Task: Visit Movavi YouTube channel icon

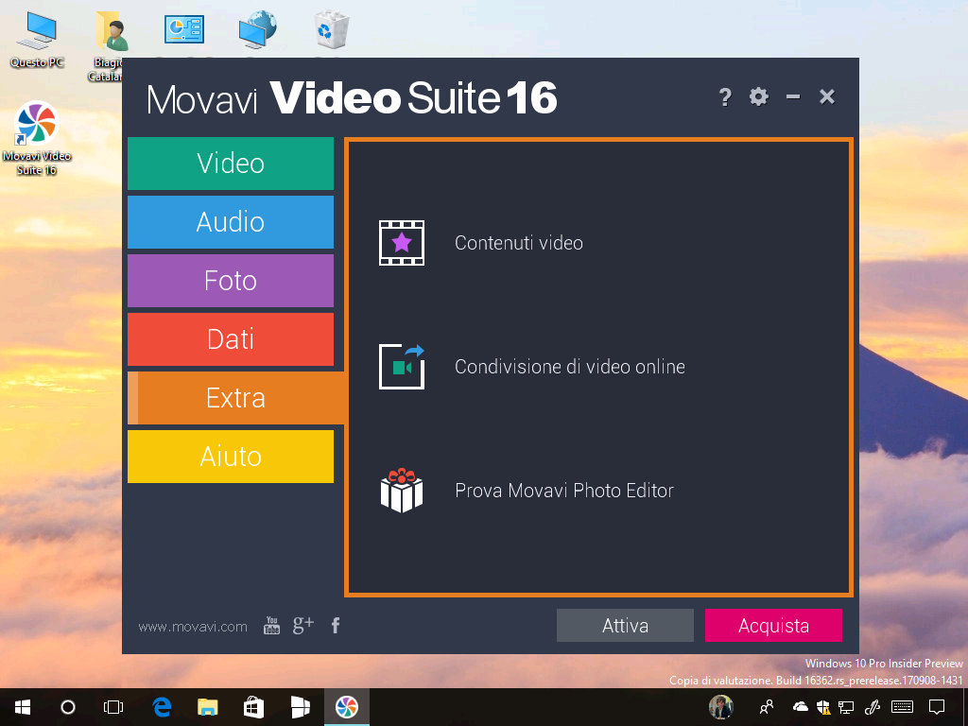Action: 271,626
